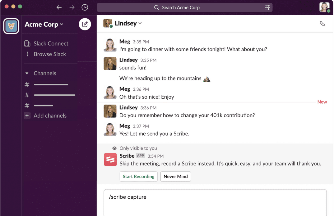Jump to the New messages divider
This screenshot has width=334, height=216.
[x=322, y=102]
